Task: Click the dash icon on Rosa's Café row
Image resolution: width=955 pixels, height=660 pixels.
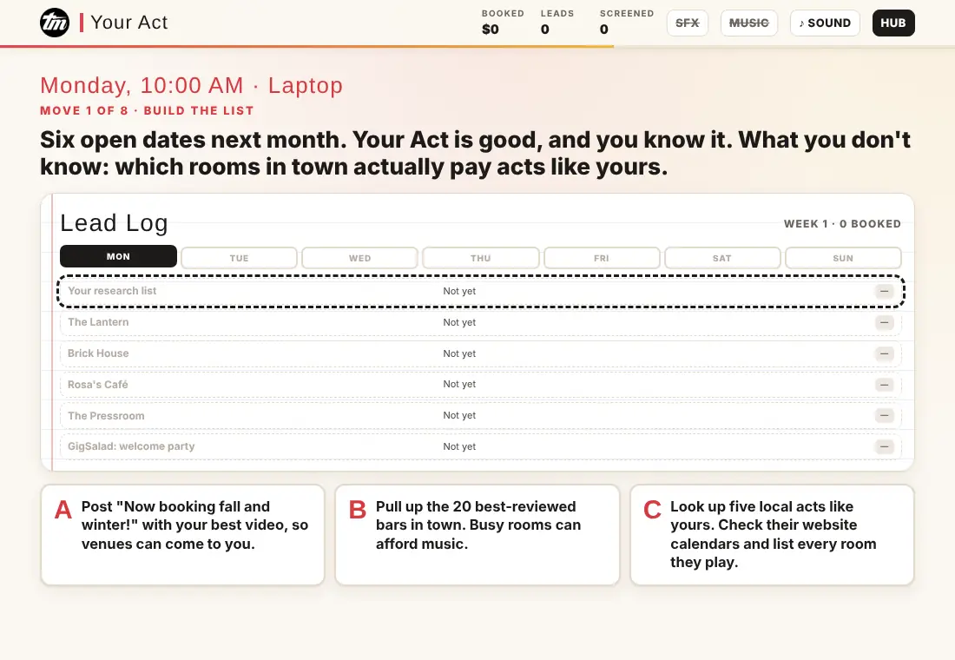Action: click(884, 385)
